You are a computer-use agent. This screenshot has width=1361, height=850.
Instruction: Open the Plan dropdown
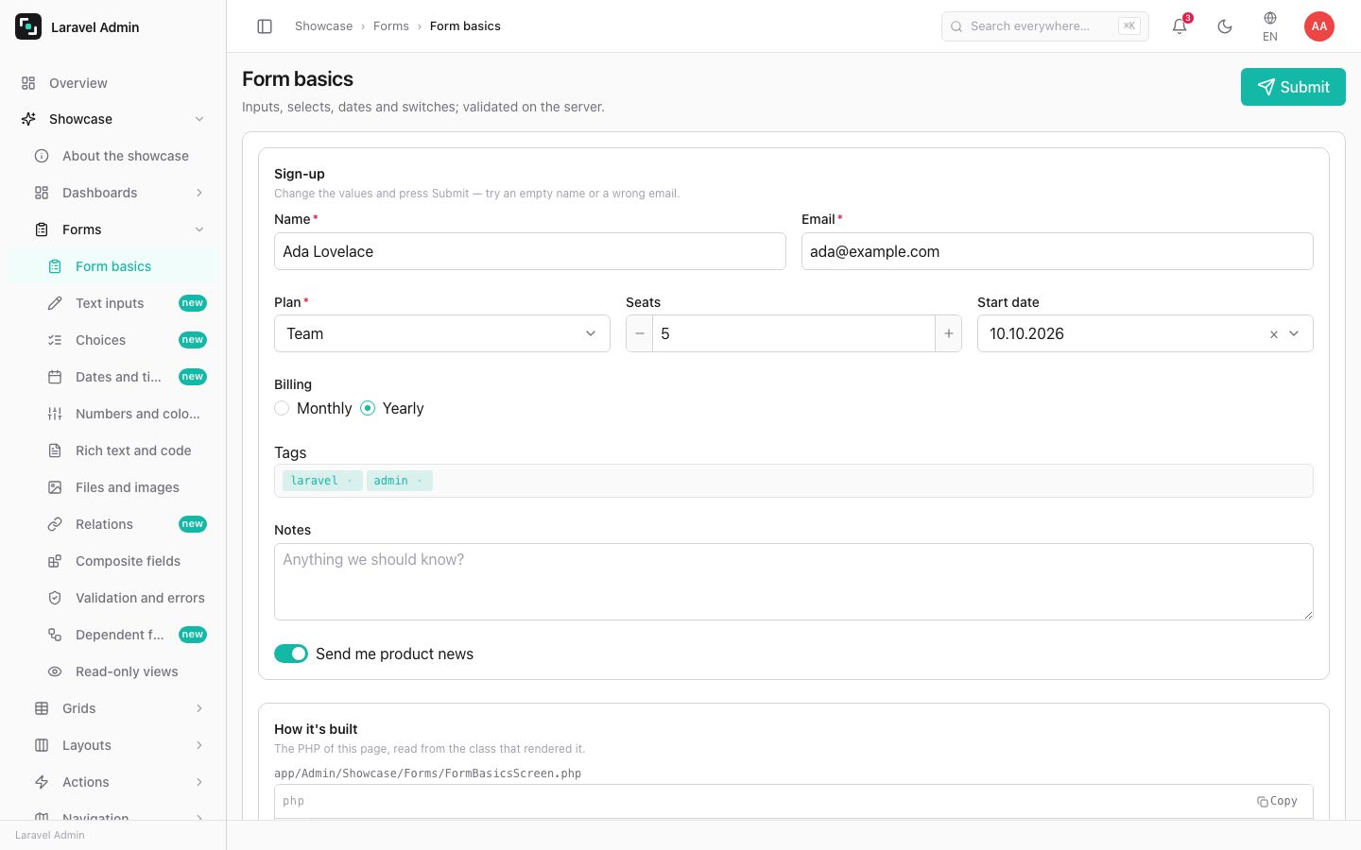coord(442,333)
